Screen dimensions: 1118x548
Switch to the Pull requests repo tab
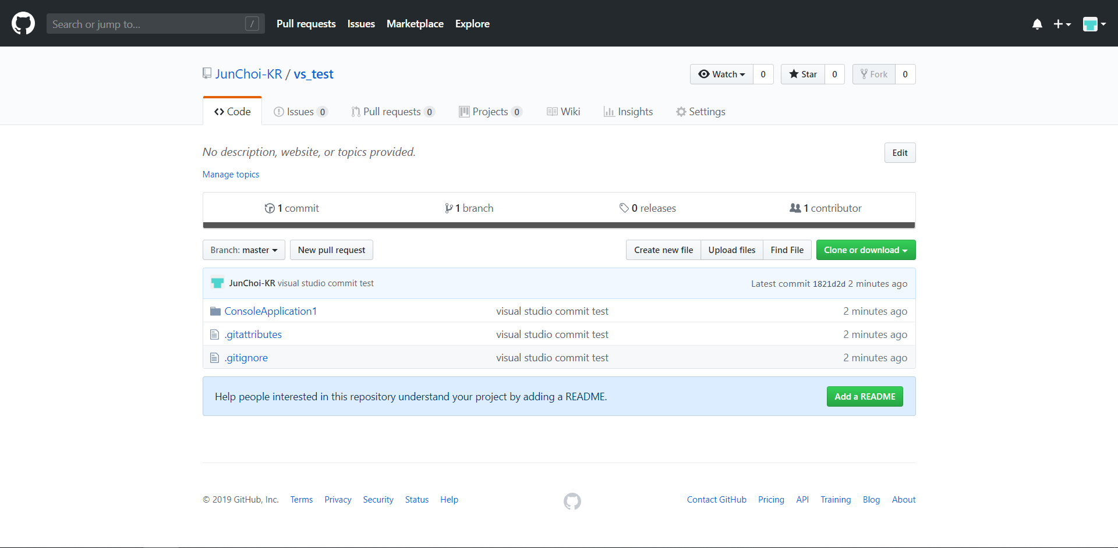pos(393,112)
